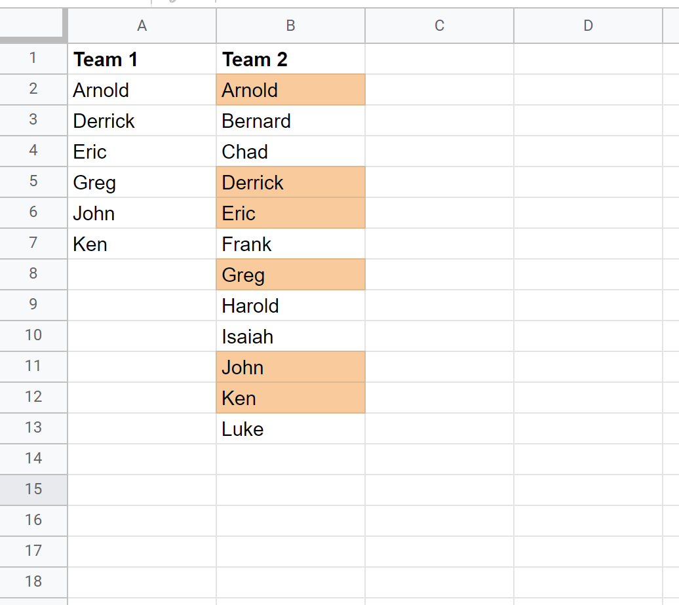Select the Bernard cell
Screen dimensions: 679x605
click(x=290, y=121)
